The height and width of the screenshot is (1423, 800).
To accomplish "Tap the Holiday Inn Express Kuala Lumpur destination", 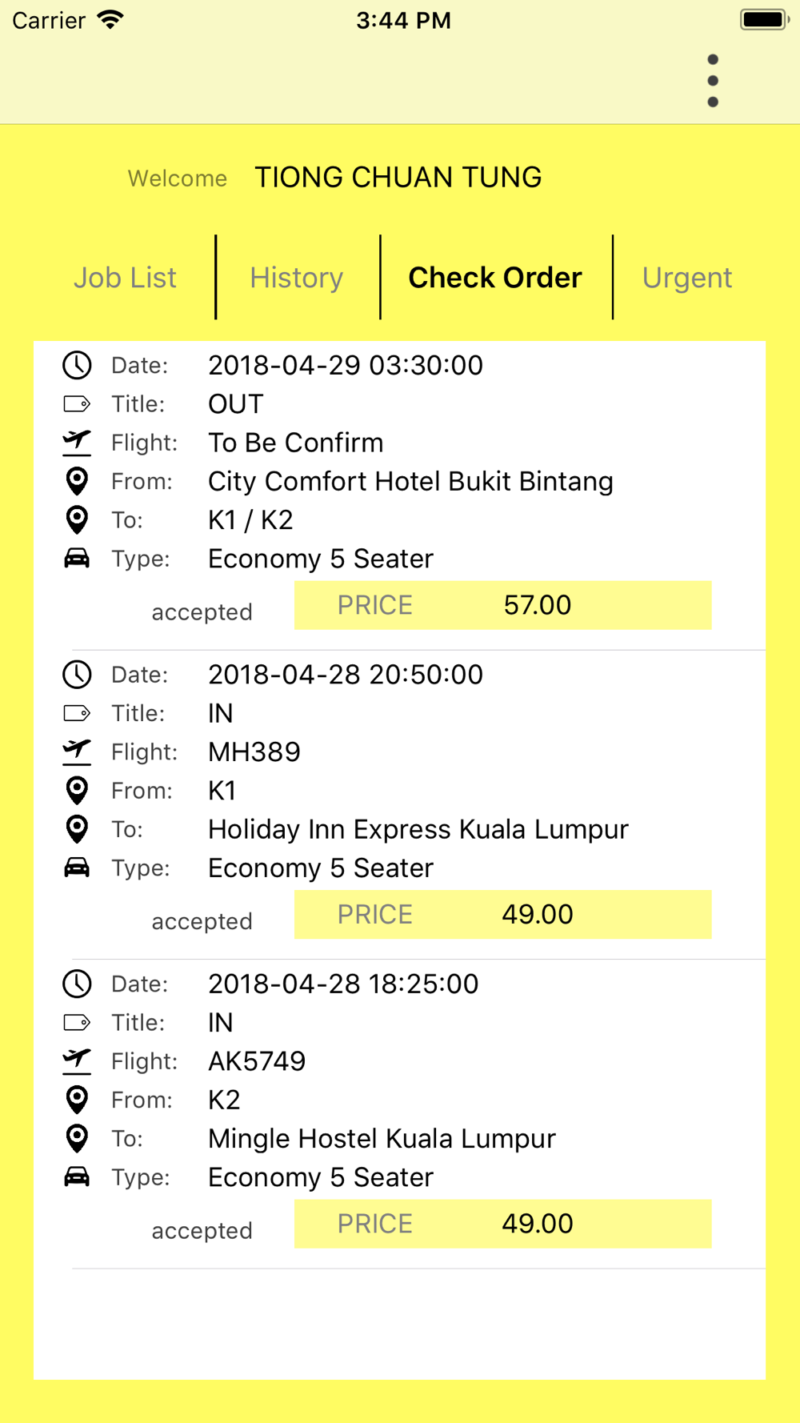I will tap(418, 829).
